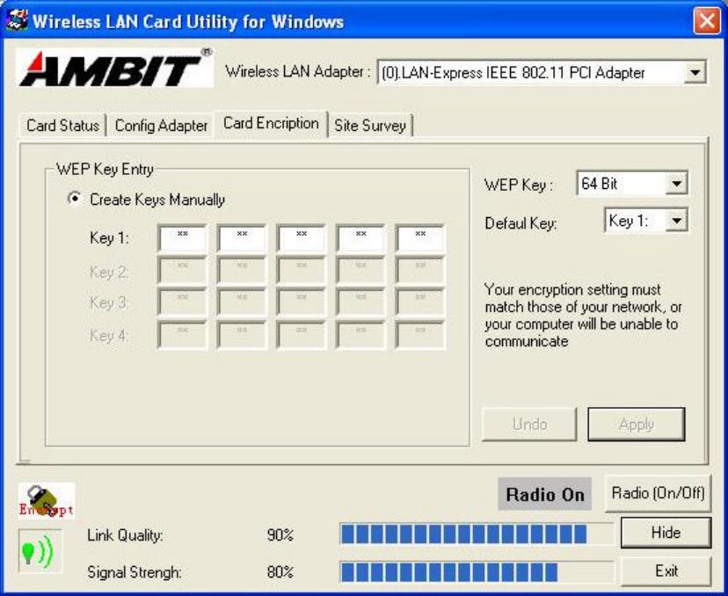728x596 pixels.
Task: Click the fifth Key 1 input field
Action: click(419, 238)
